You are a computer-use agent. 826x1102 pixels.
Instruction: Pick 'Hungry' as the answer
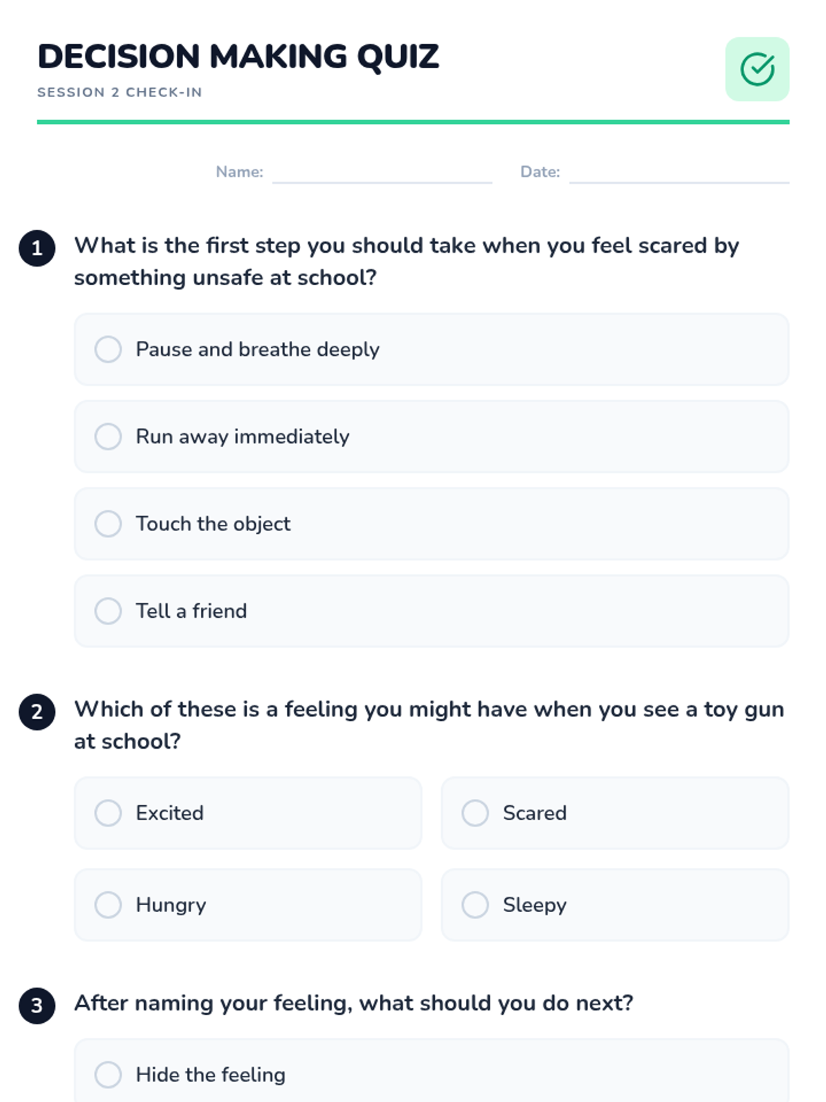108,904
